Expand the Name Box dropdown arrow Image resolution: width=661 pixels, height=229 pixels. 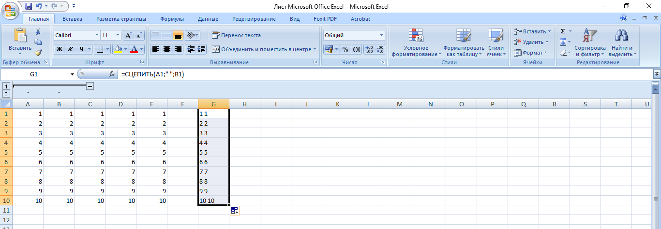(73, 74)
